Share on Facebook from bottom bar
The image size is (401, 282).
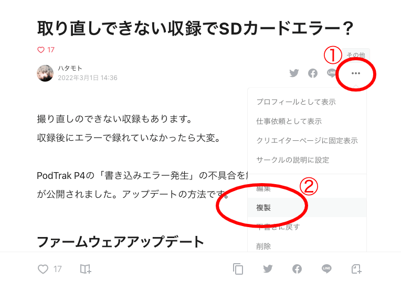(x=297, y=269)
